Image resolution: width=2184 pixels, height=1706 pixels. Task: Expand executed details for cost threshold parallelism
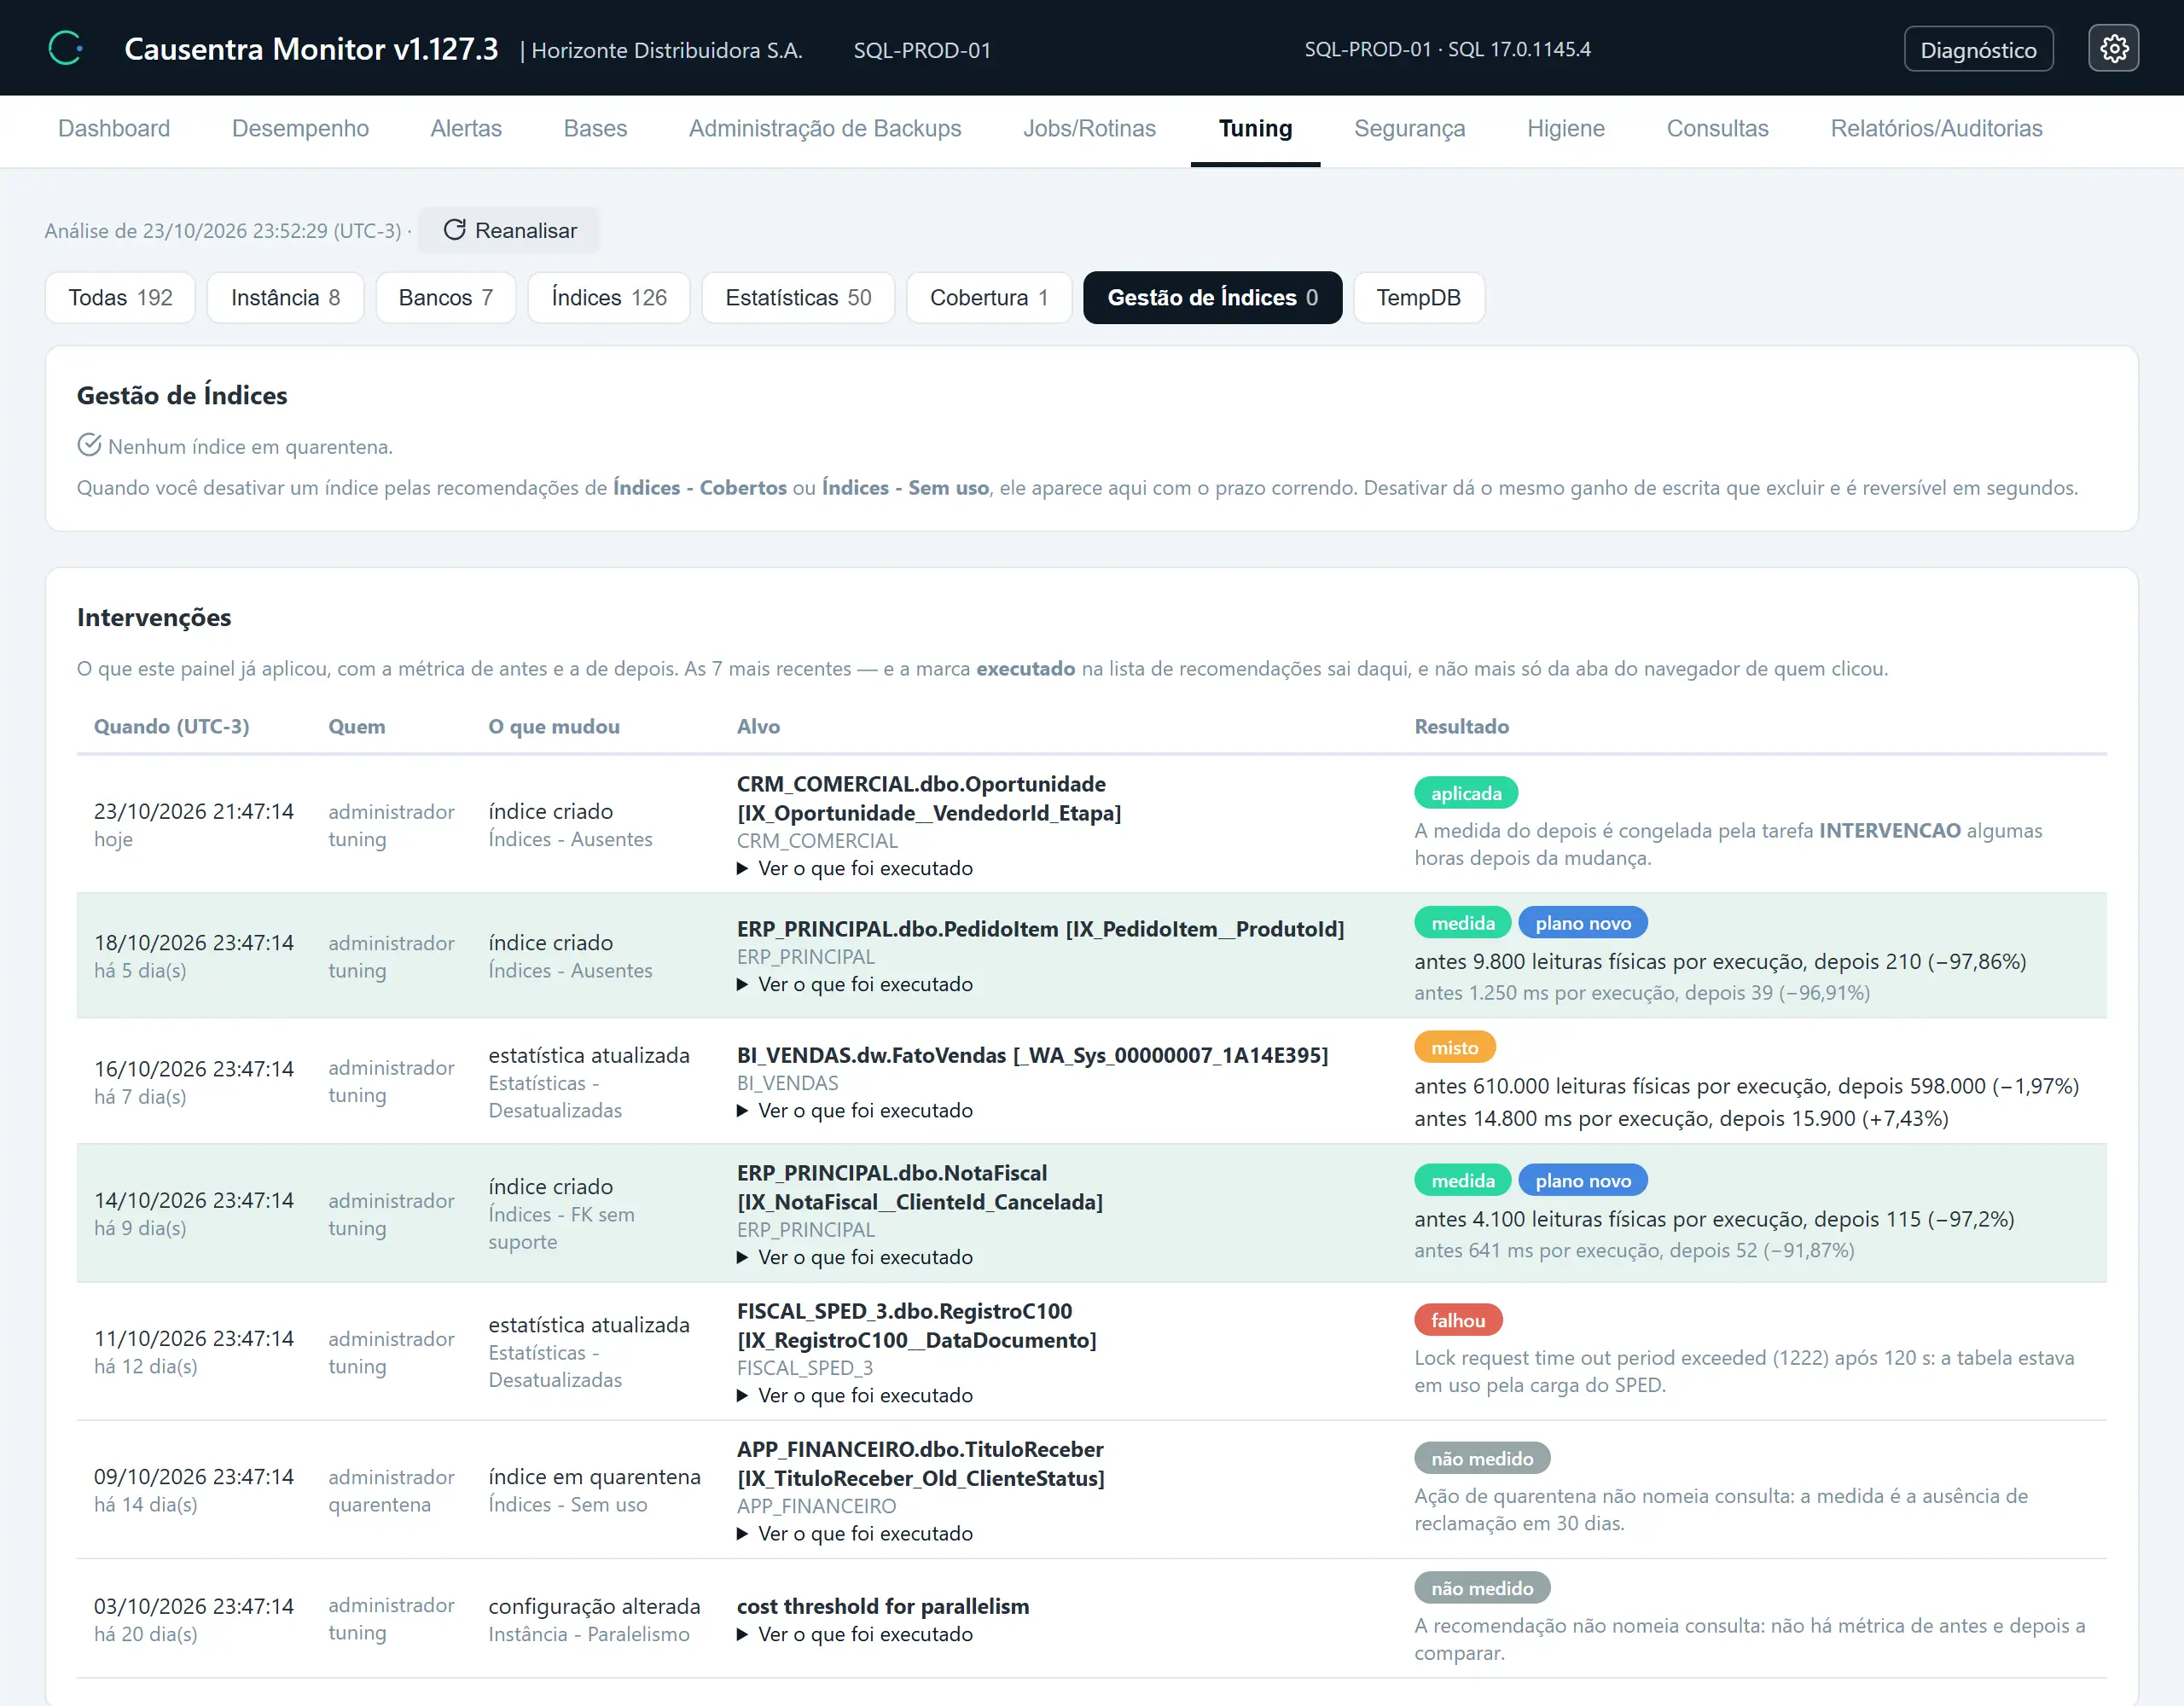[x=855, y=1634]
